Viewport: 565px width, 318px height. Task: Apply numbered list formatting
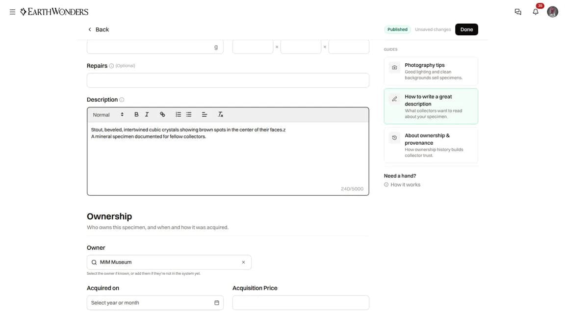(x=179, y=115)
